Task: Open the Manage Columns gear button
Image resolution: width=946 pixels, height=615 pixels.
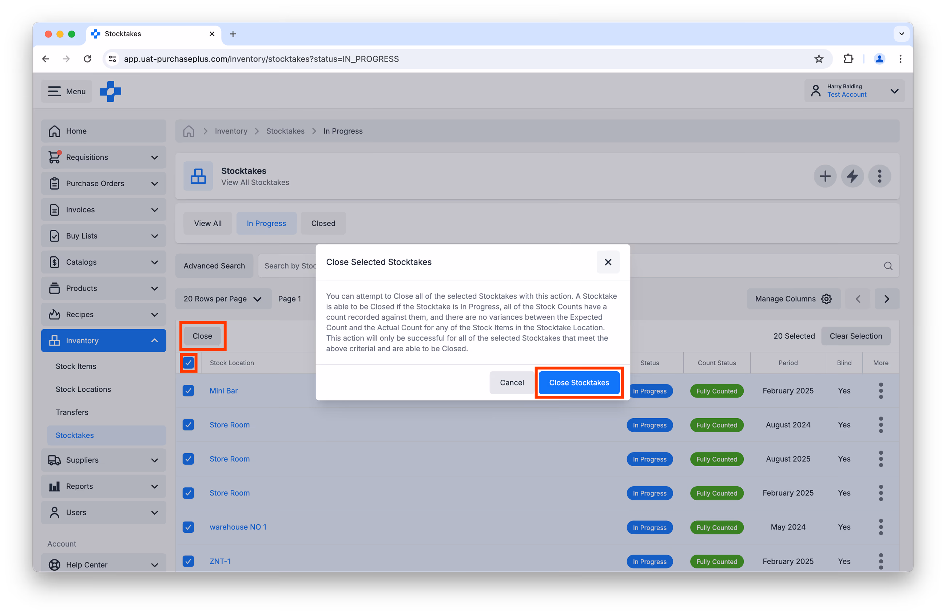Action: (x=794, y=299)
